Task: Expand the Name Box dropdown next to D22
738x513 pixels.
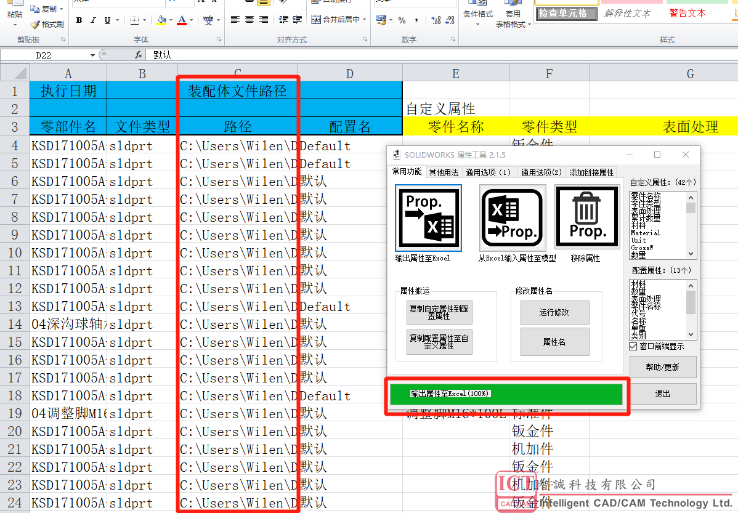Action: coord(92,55)
